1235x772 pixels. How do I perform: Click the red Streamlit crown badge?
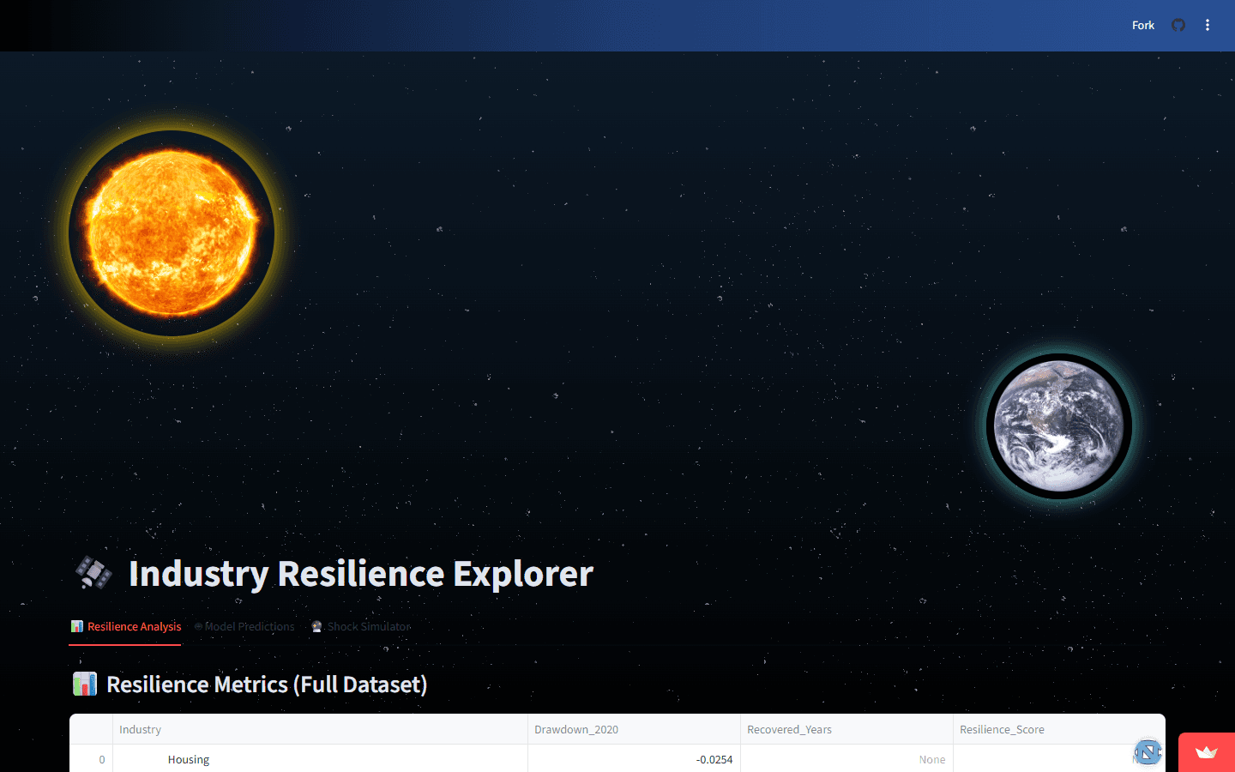pyautogui.click(x=1207, y=752)
